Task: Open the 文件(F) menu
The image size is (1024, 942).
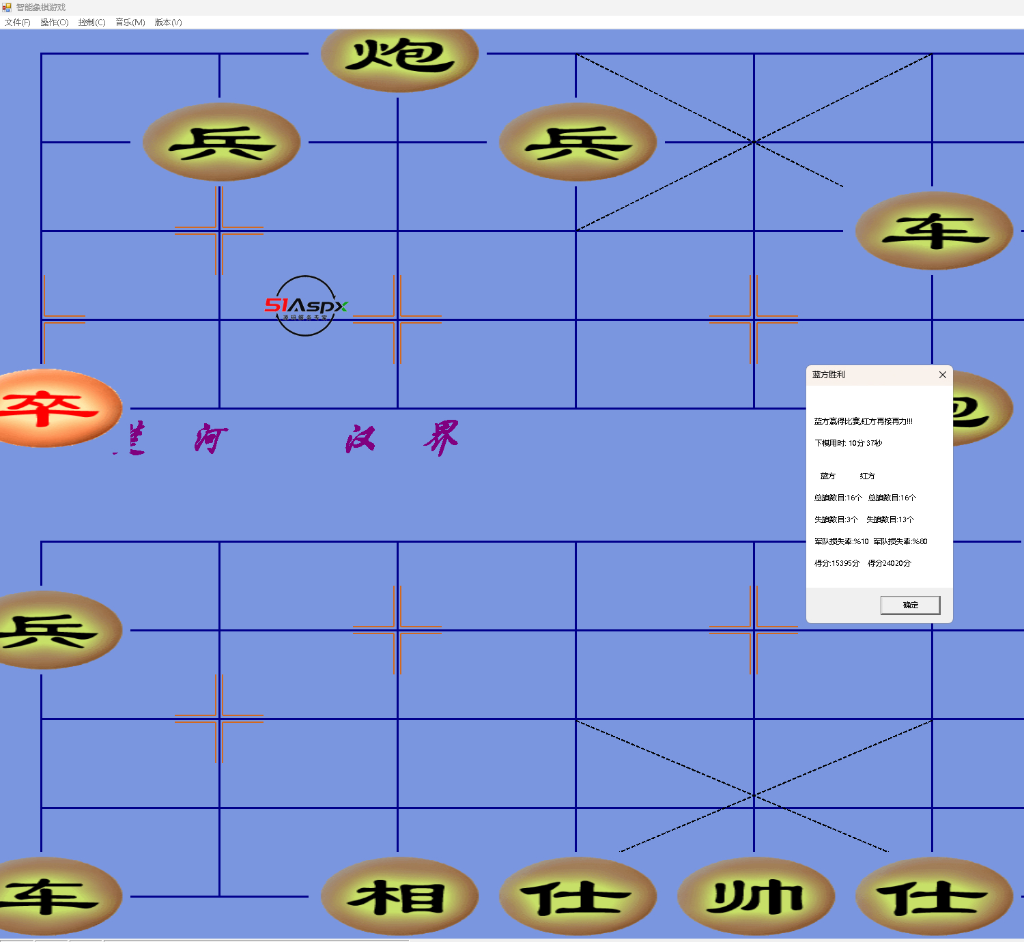Action: click(18, 23)
